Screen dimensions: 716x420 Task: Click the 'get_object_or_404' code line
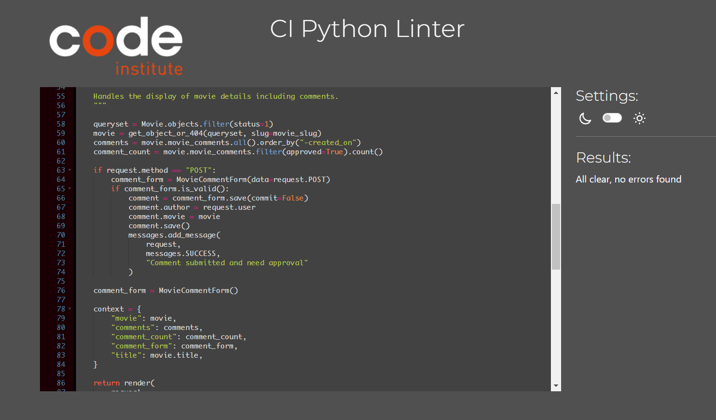(207, 133)
